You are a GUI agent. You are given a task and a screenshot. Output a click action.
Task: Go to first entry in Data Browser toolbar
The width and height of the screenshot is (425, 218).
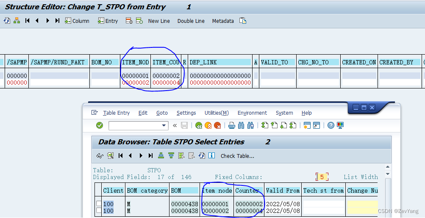[x=121, y=156]
